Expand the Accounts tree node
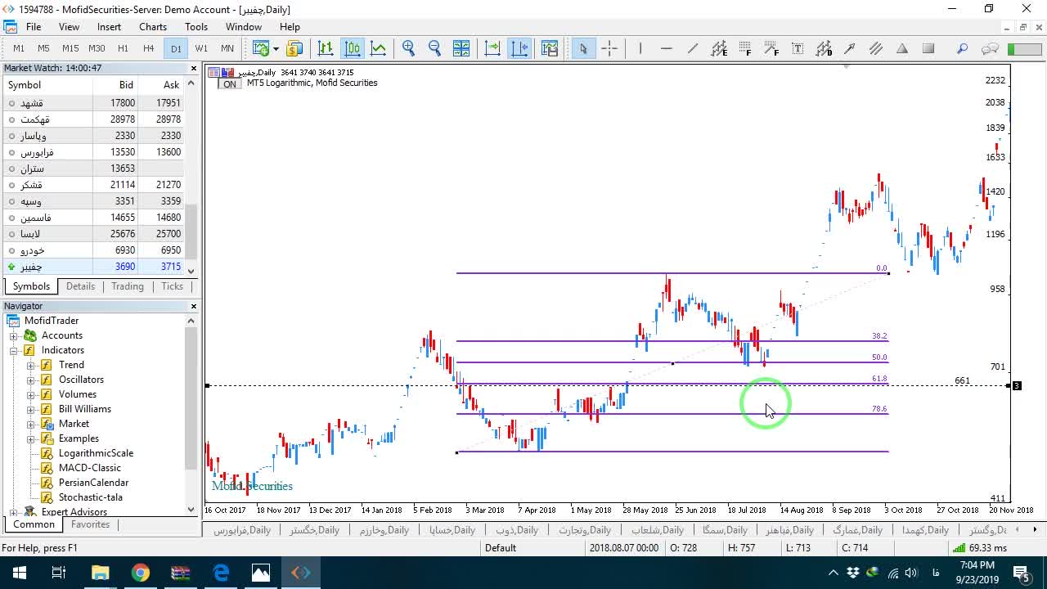This screenshot has height=589, width=1047. click(14, 335)
